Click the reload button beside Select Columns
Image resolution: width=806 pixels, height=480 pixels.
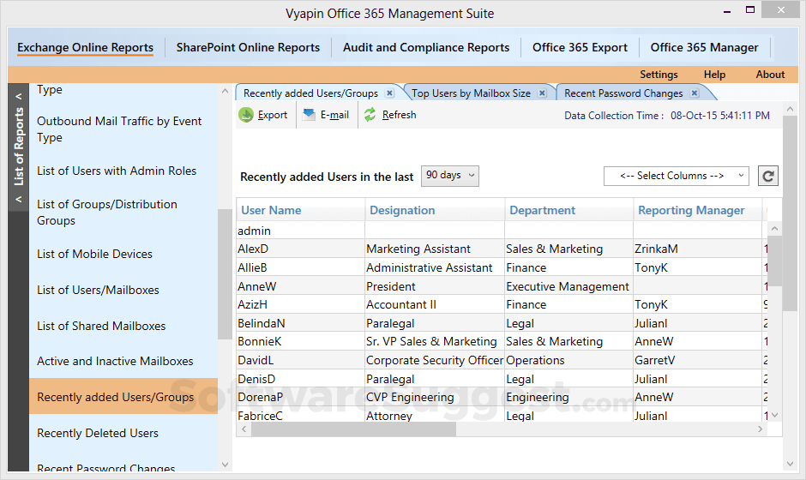(x=768, y=176)
